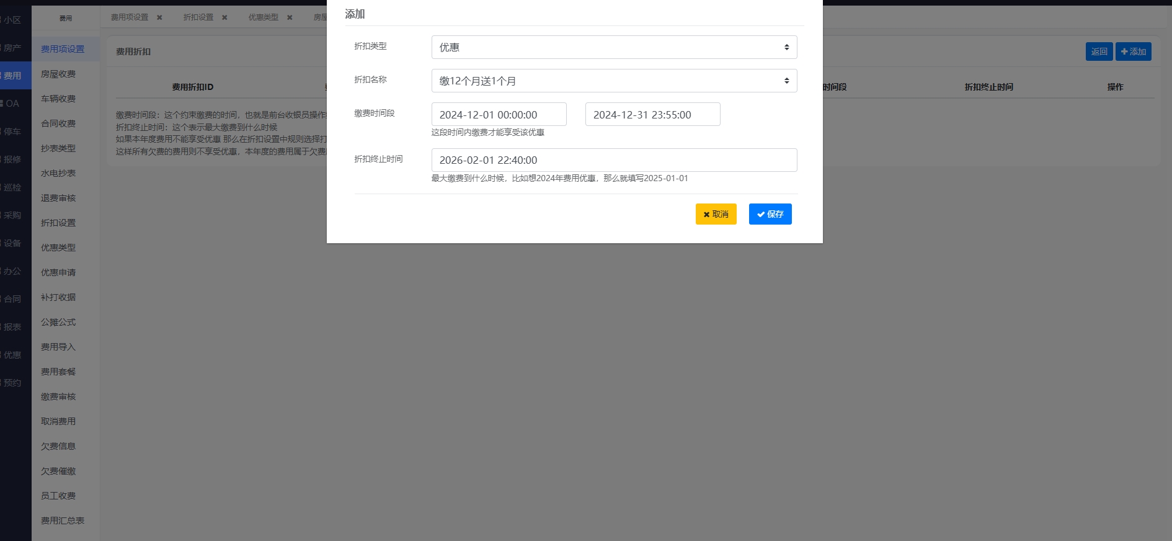This screenshot has width=1172, height=541.
Task: Open the 停车 module in sidebar
Action: tap(12, 132)
